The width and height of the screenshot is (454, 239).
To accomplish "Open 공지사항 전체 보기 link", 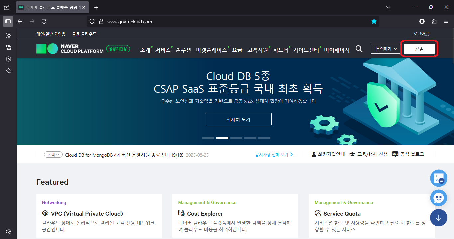I will (274, 154).
